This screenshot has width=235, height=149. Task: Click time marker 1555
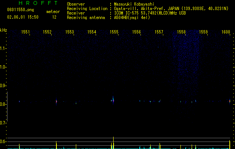click(x=114, y=32)
